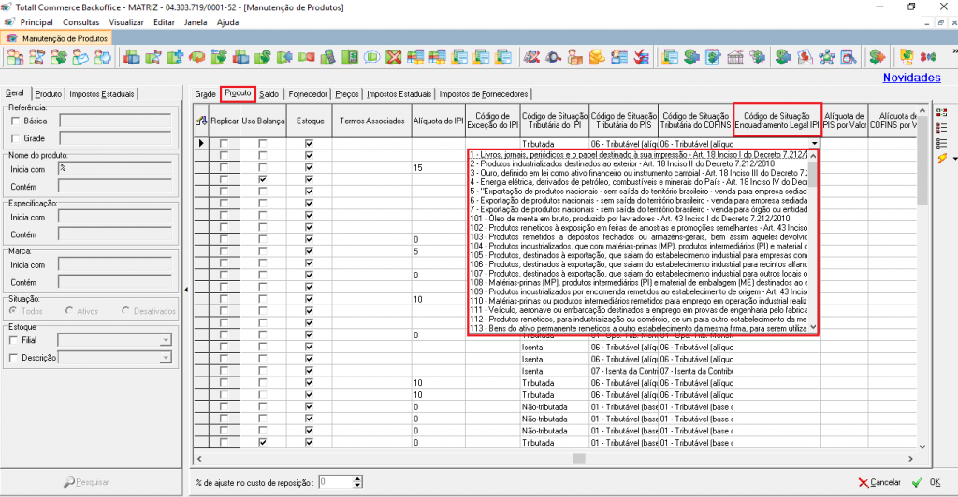Collapse the left filter panel with arrow
958x497 pixels.
184,290
